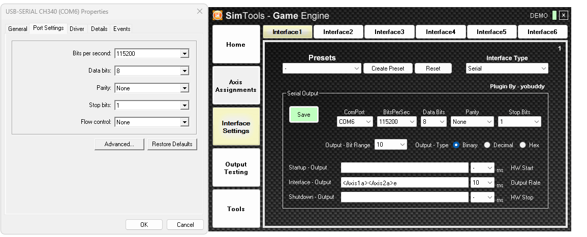This screenshot has width=587, height=237.
Task: Select the Interface2 tab
Action: point(338,32)
